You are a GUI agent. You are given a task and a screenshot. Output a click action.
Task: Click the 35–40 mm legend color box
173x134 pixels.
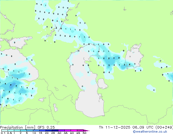coord(68,130)
